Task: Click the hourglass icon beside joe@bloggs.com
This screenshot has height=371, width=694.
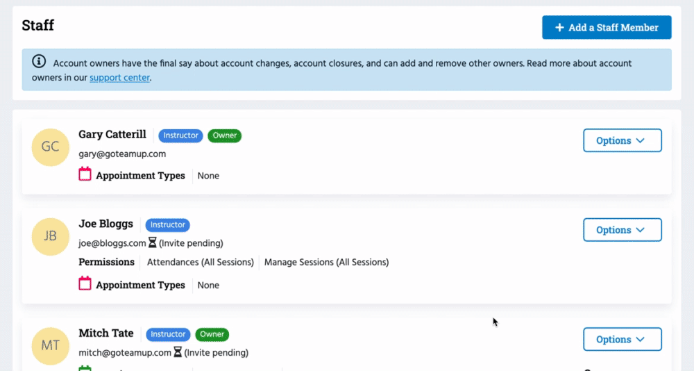Action: pos(153,243)
